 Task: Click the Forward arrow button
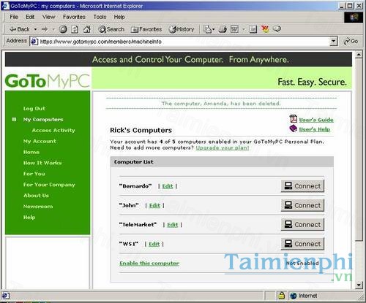(x=45, y=29)
